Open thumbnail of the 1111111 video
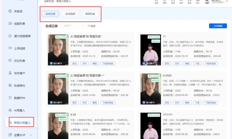 151,126
